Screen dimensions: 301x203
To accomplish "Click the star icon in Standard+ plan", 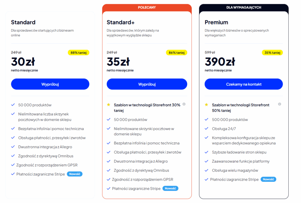I will click(108, 105).
